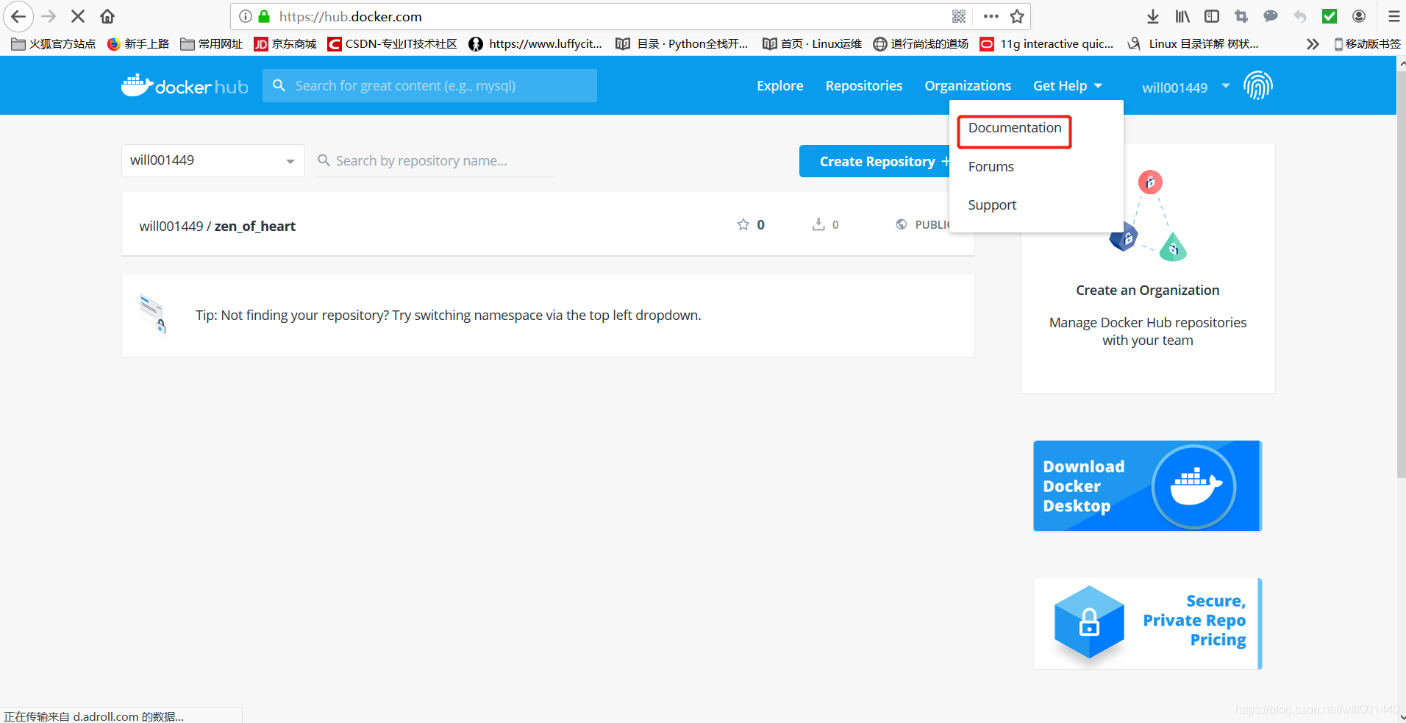Bookmark this page with star icon
This screenshot has width=1406, height=723.
click(1017, 16)
